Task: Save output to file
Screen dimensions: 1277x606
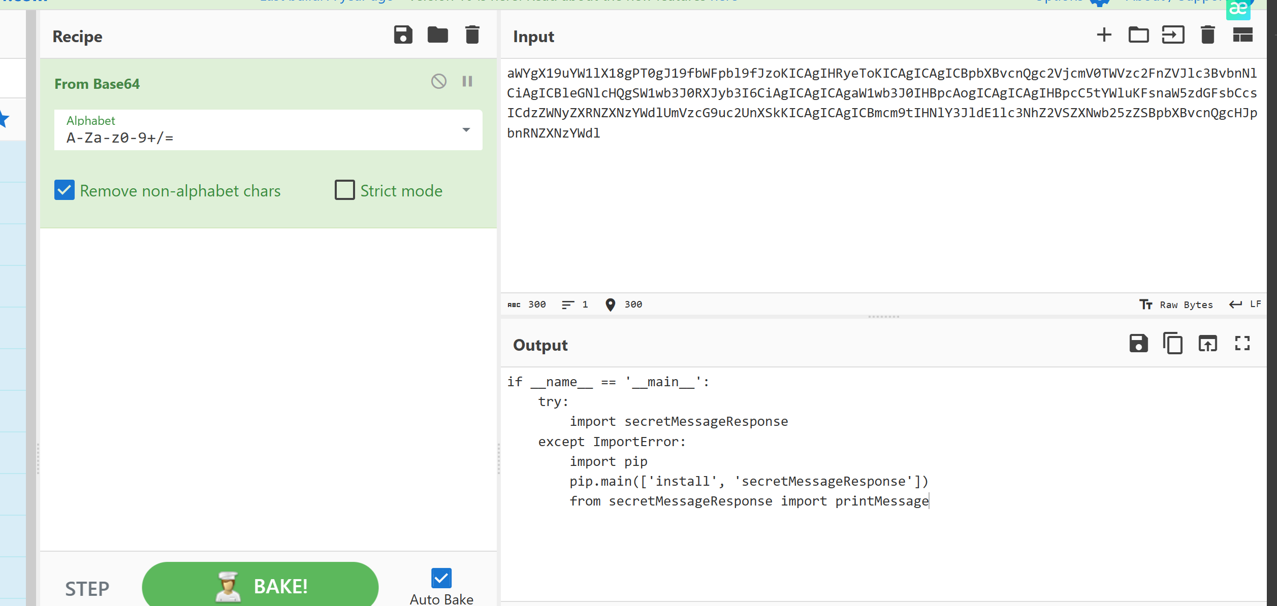Action: click(x=1138, y=344)
